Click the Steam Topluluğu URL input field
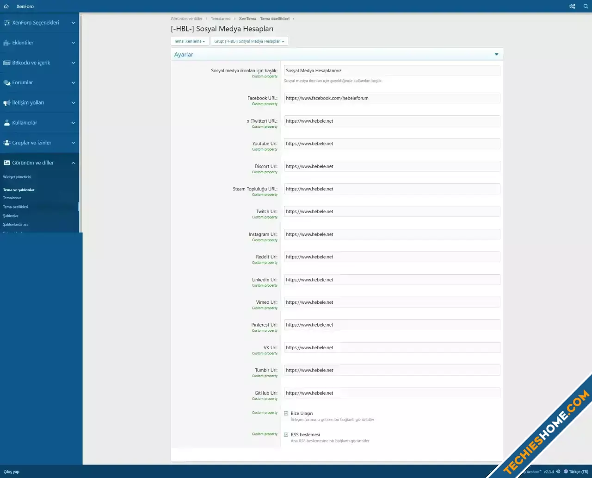Screen dimensions: 592x478 click(x=392, y=189)
